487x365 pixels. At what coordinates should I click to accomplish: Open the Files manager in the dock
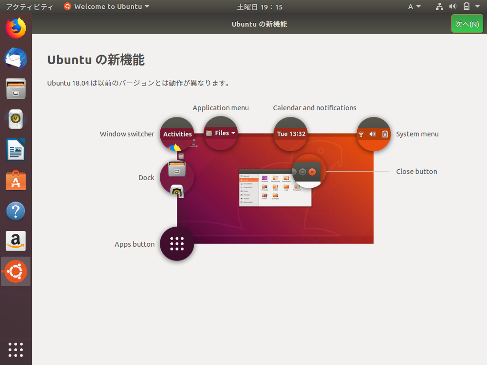click(16, 89)
